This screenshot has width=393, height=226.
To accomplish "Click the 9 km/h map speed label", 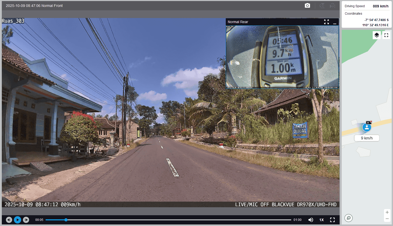I will (366, 138).
